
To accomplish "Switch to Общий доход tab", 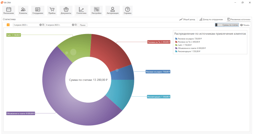I will point(187,20).
